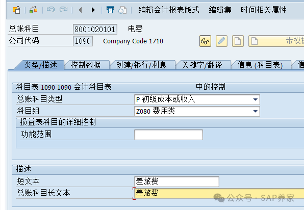Click the other G/L account clipboard icon
This screenshot has width=304, height=210.
pos(16,10)
